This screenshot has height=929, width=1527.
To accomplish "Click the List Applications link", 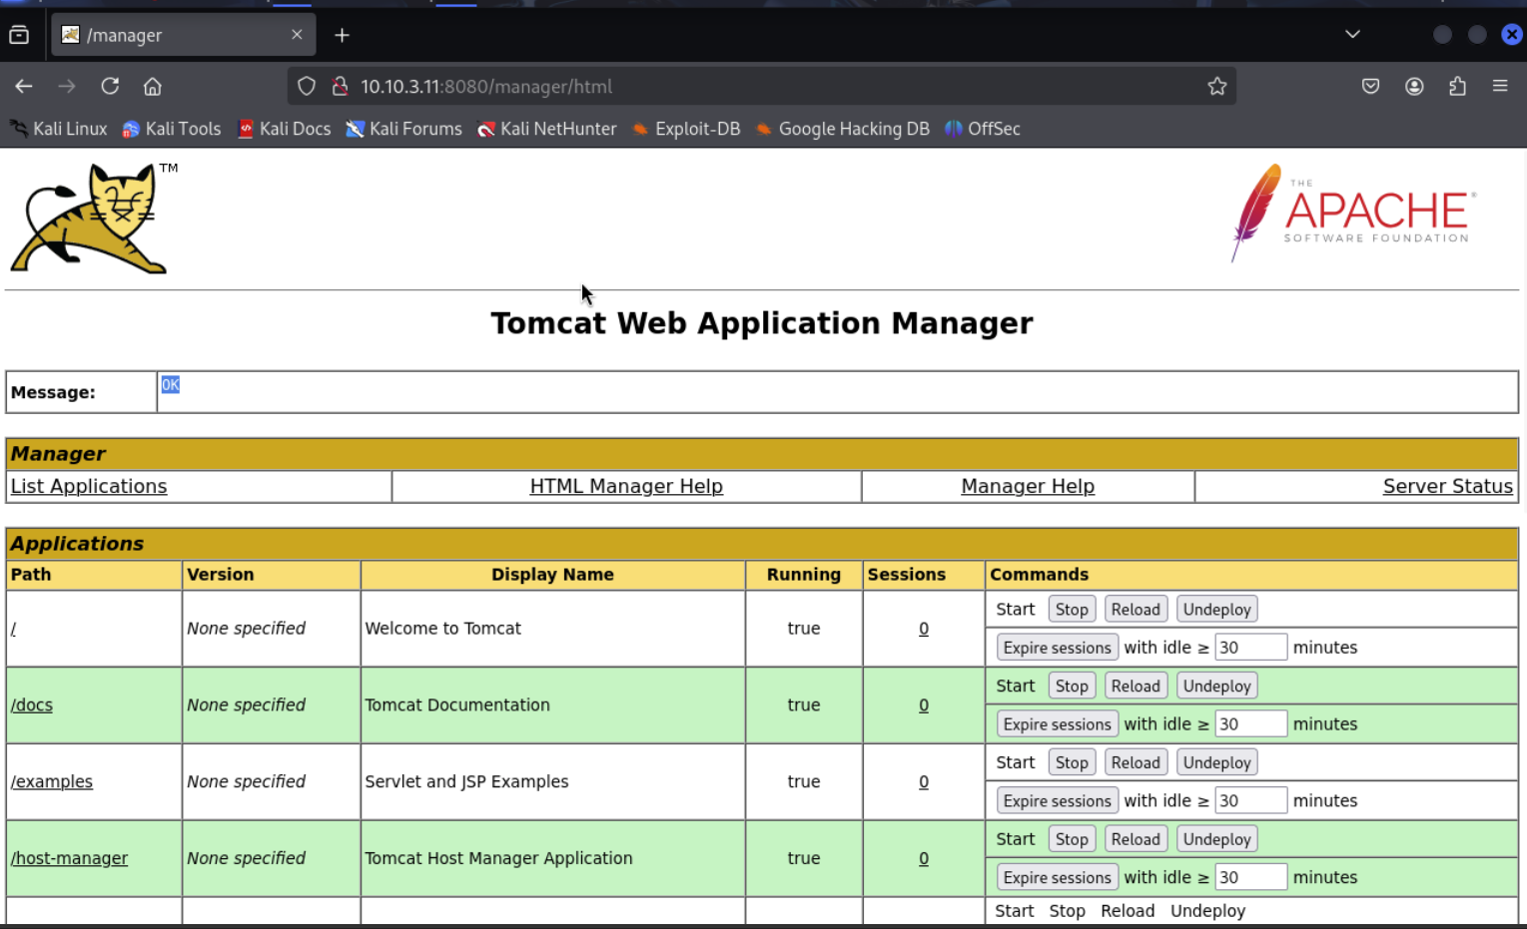I will 89,486.
